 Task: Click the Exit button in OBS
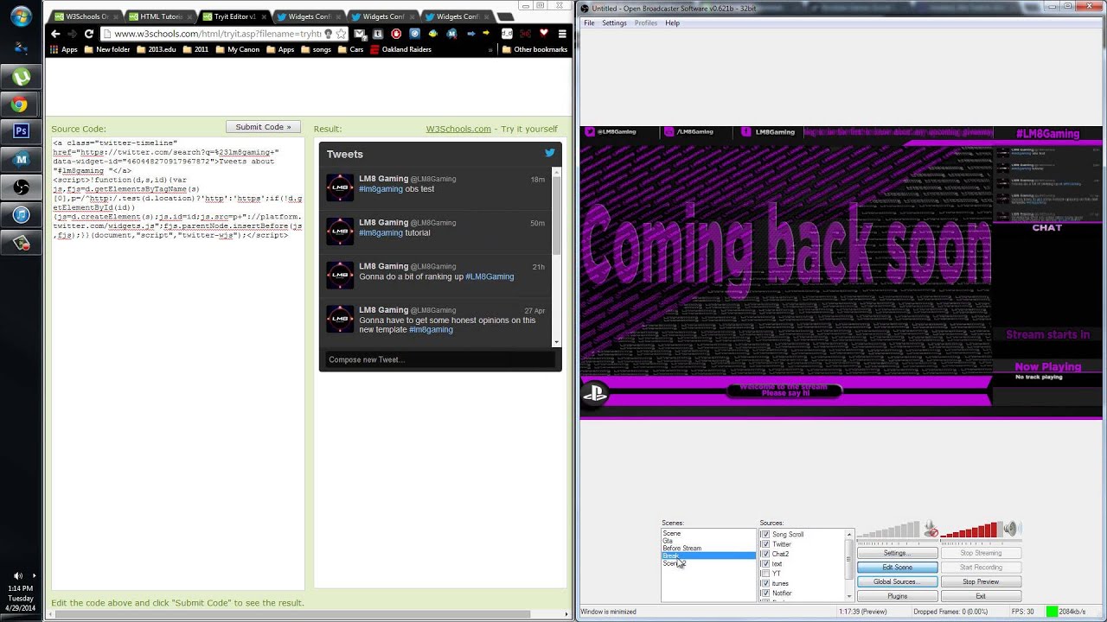click(x=981, y=596)
